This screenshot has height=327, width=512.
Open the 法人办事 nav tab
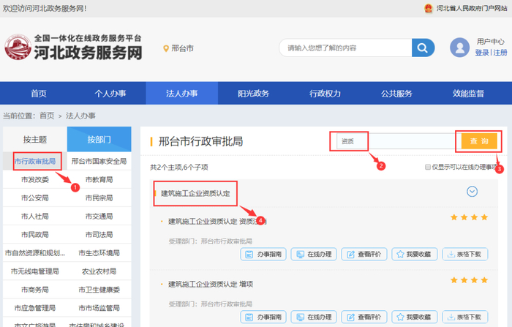[182, 94]
